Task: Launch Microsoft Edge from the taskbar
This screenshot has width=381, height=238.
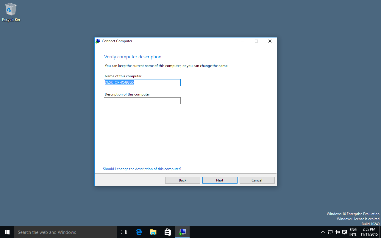Action: pos(138,232)
